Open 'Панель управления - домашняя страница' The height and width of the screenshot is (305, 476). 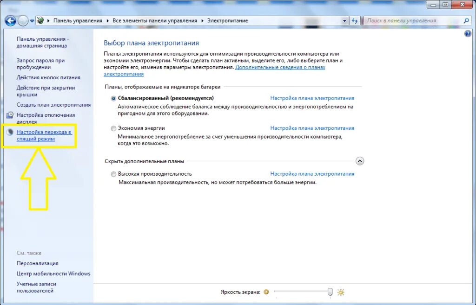coord(42,42)
